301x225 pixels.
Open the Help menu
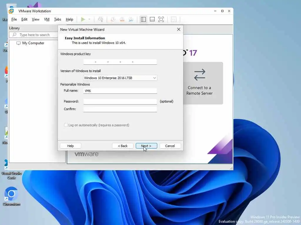pyautogui.click(x=69, y=19)
